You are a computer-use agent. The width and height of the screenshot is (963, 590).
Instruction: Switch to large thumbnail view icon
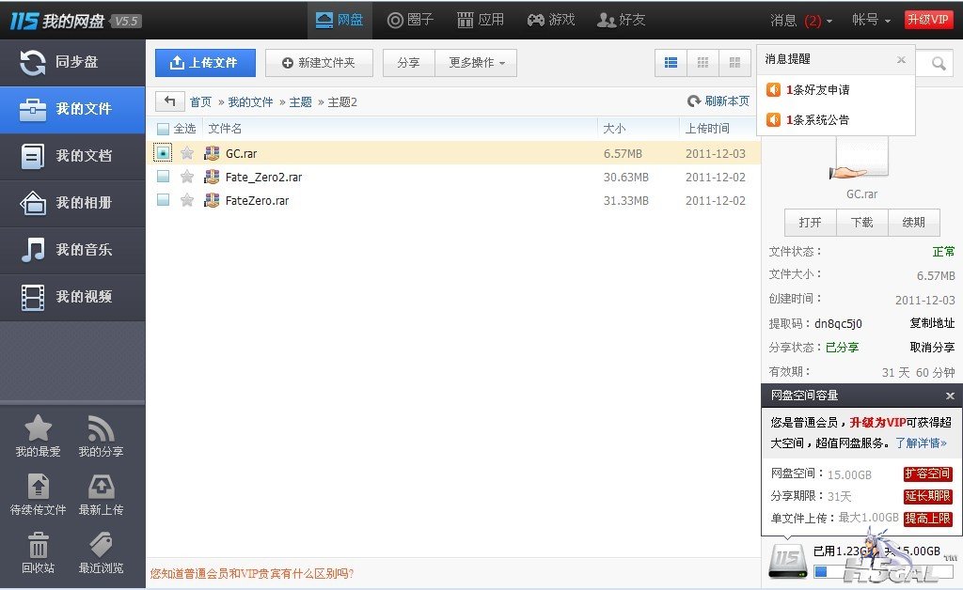[734, 63]
